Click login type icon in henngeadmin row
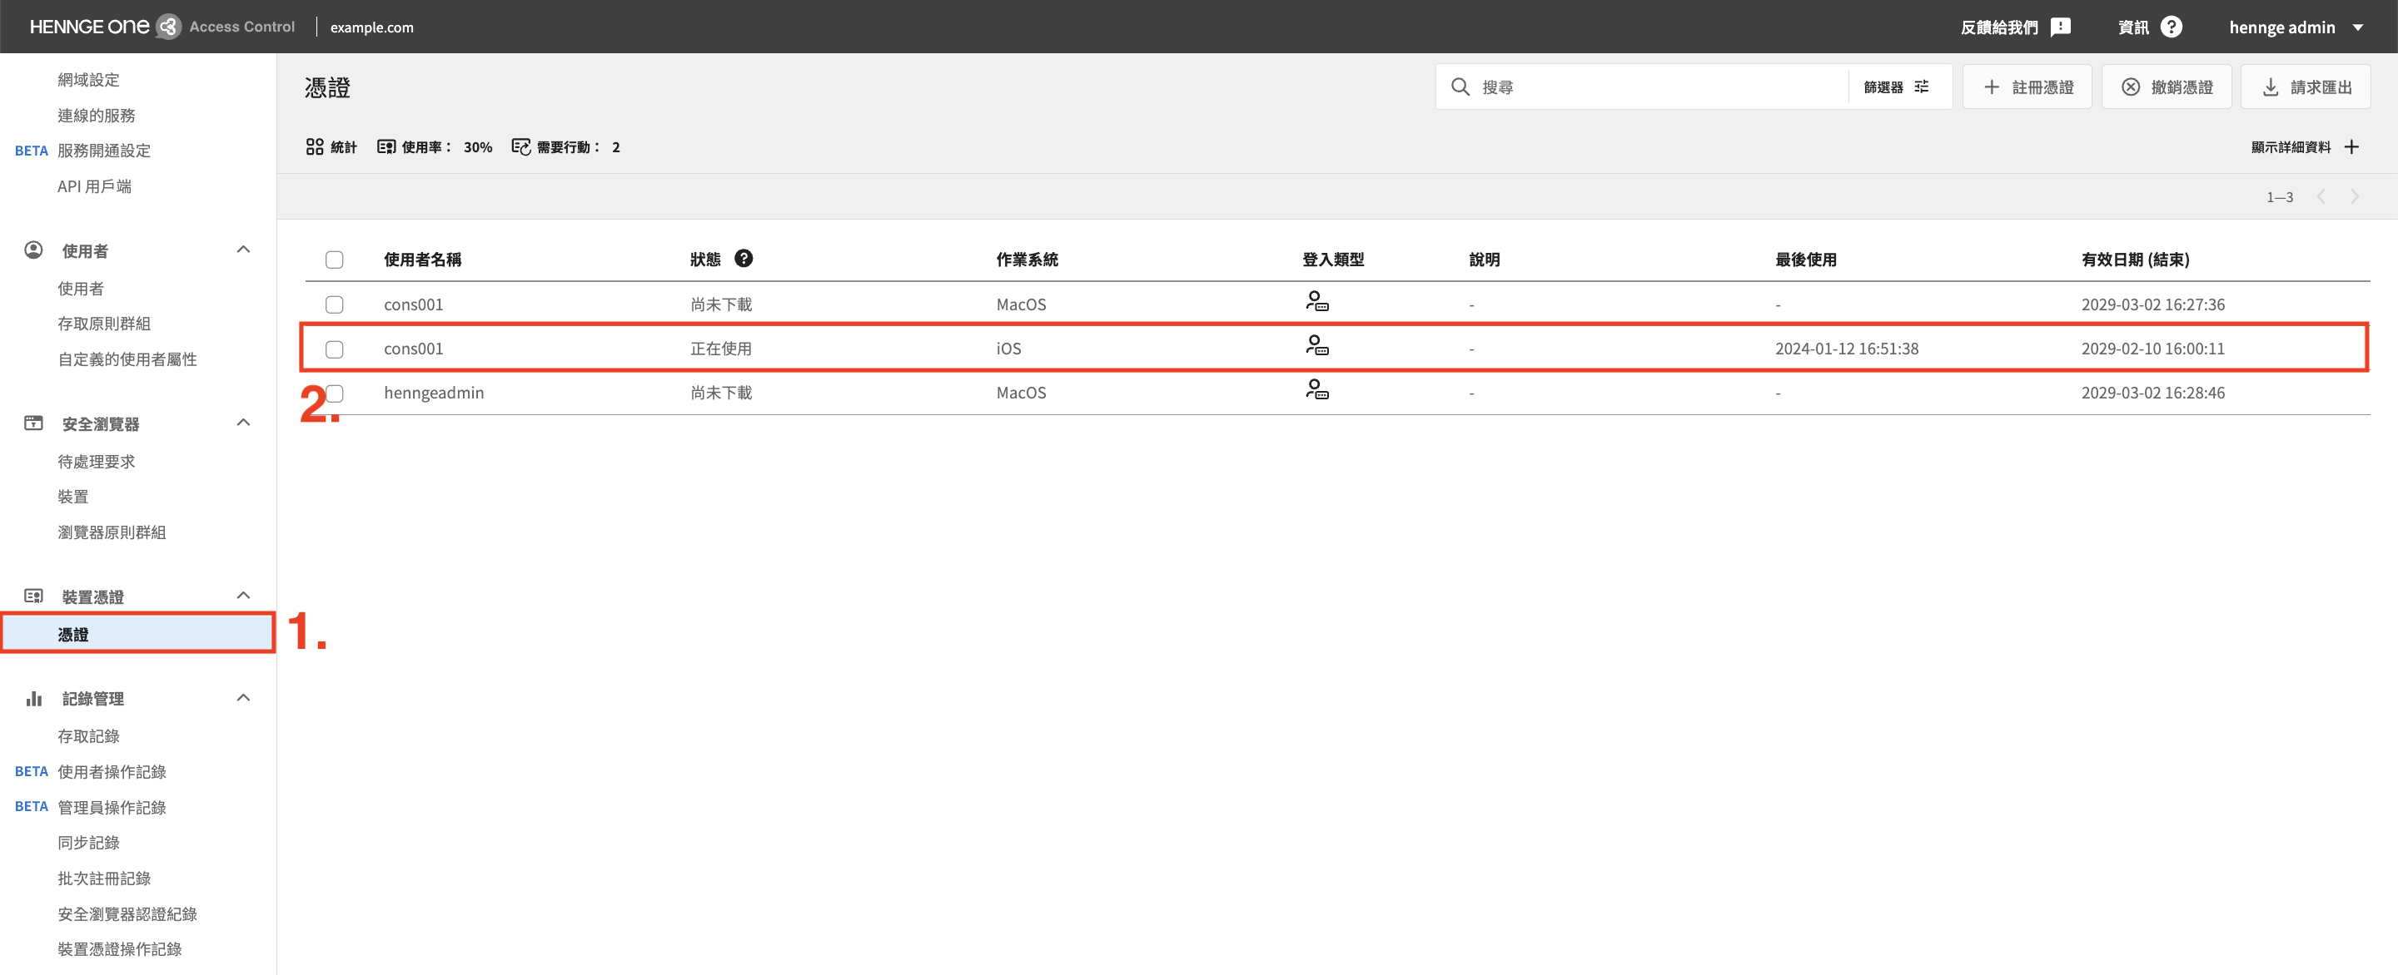The image size is (2398, 975). (x=1316, y=389)
